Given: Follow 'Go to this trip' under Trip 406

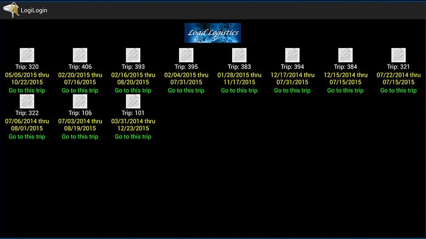Looking at the screenshot, I should pyautogui.click(x=80, y=90).
